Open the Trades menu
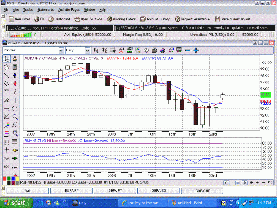The height and width of the screenshot is (208, 277). tap(28, 10)
